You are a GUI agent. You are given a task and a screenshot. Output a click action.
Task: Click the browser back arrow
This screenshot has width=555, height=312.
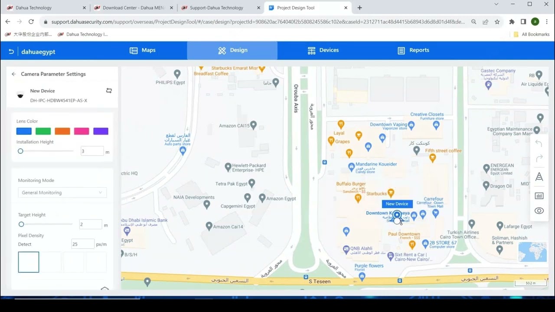click(x=7, y=22)
